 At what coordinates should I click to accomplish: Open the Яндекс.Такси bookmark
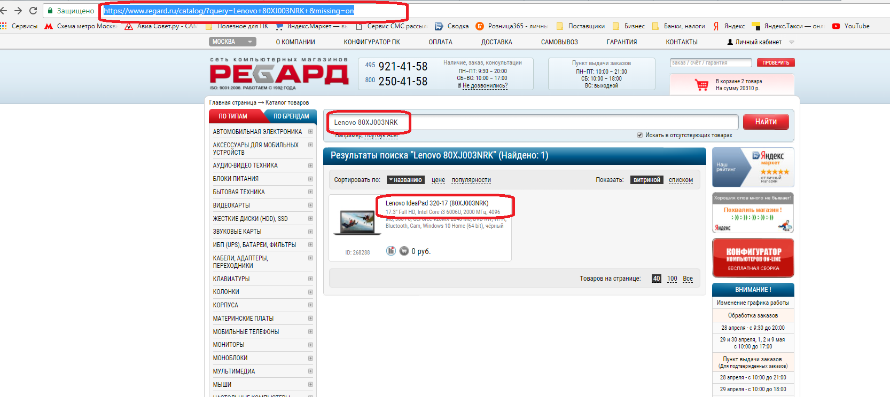[x=788, y=26]
